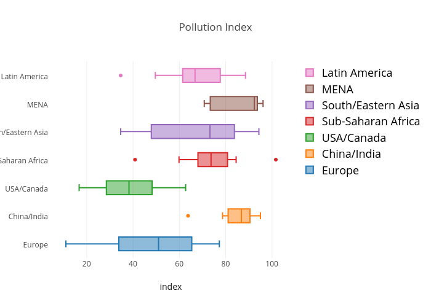Click the Pollution Index chart title
431x307 pixels.
click(x=216, y=28)
